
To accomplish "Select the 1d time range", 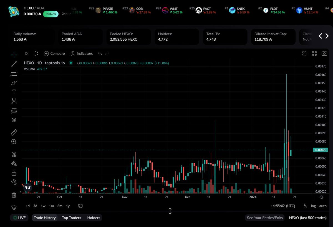I will 28,206.
